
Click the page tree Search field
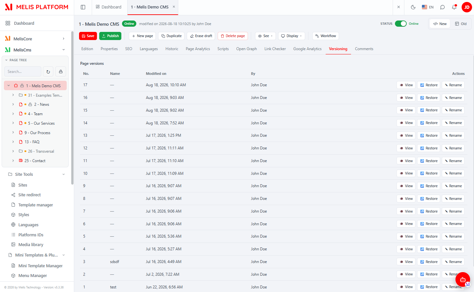[23, 72]
